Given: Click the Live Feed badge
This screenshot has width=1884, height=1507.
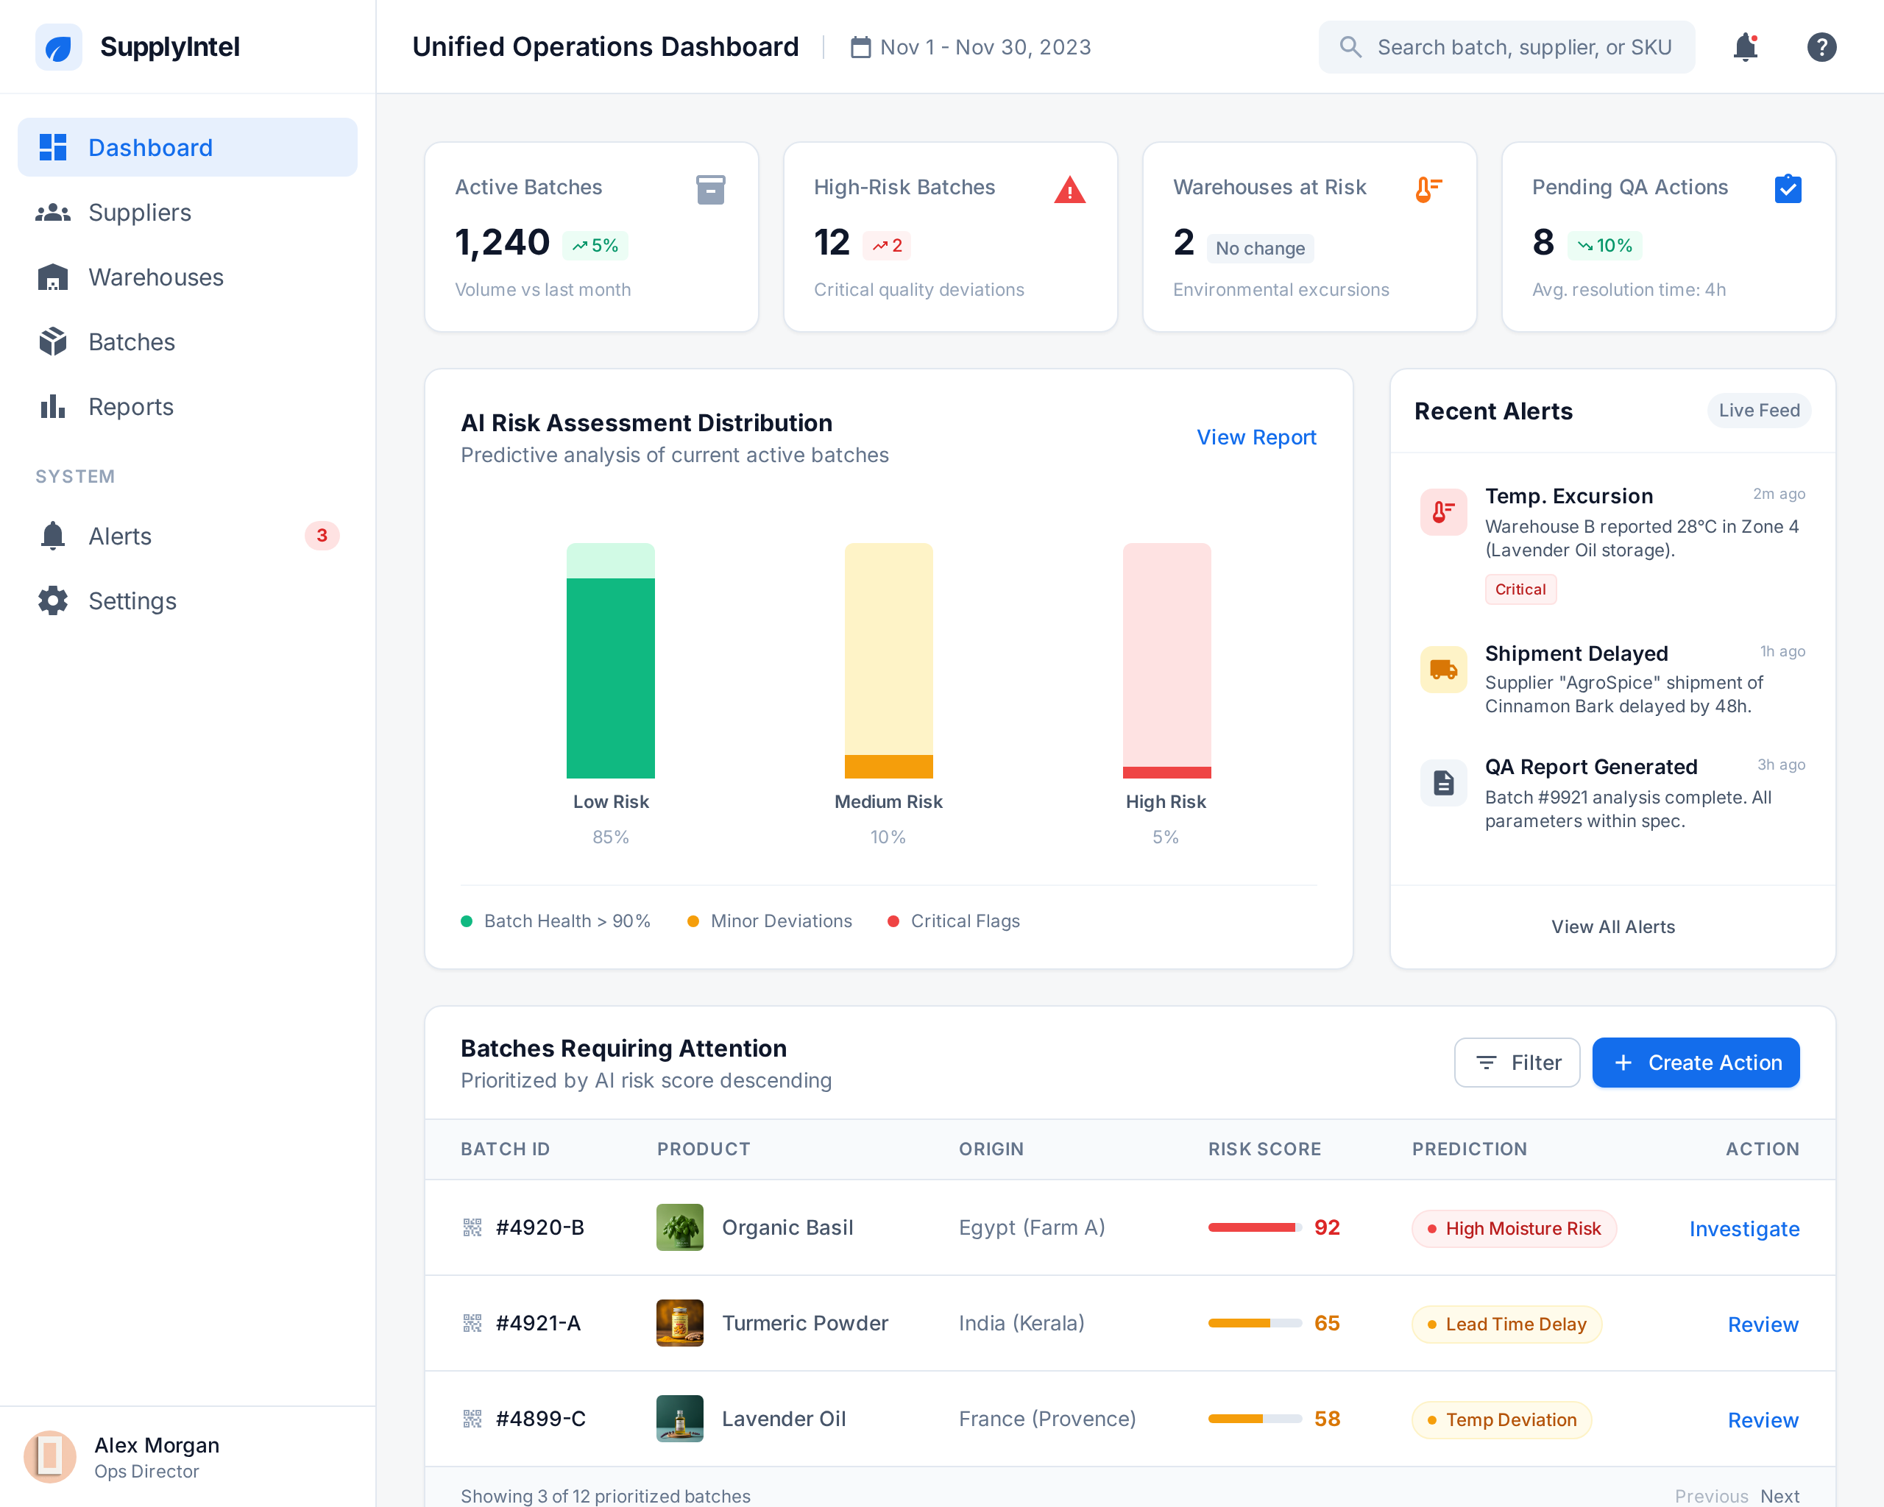Looking at the screenshot, I should tap(1758, 411).
